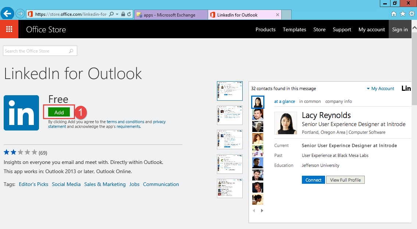The image size is (417, 229).
Task: Open the Social Media tag
Action: [66, 184]
